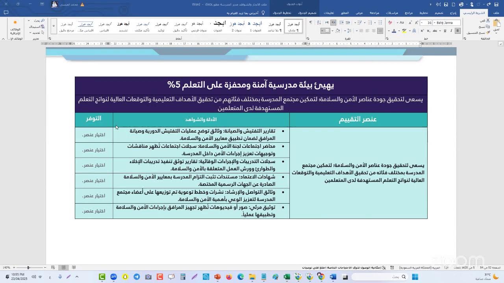
Task: Open PowerPoint from the Windows taskbar
Action: click(x=217, y=277)
